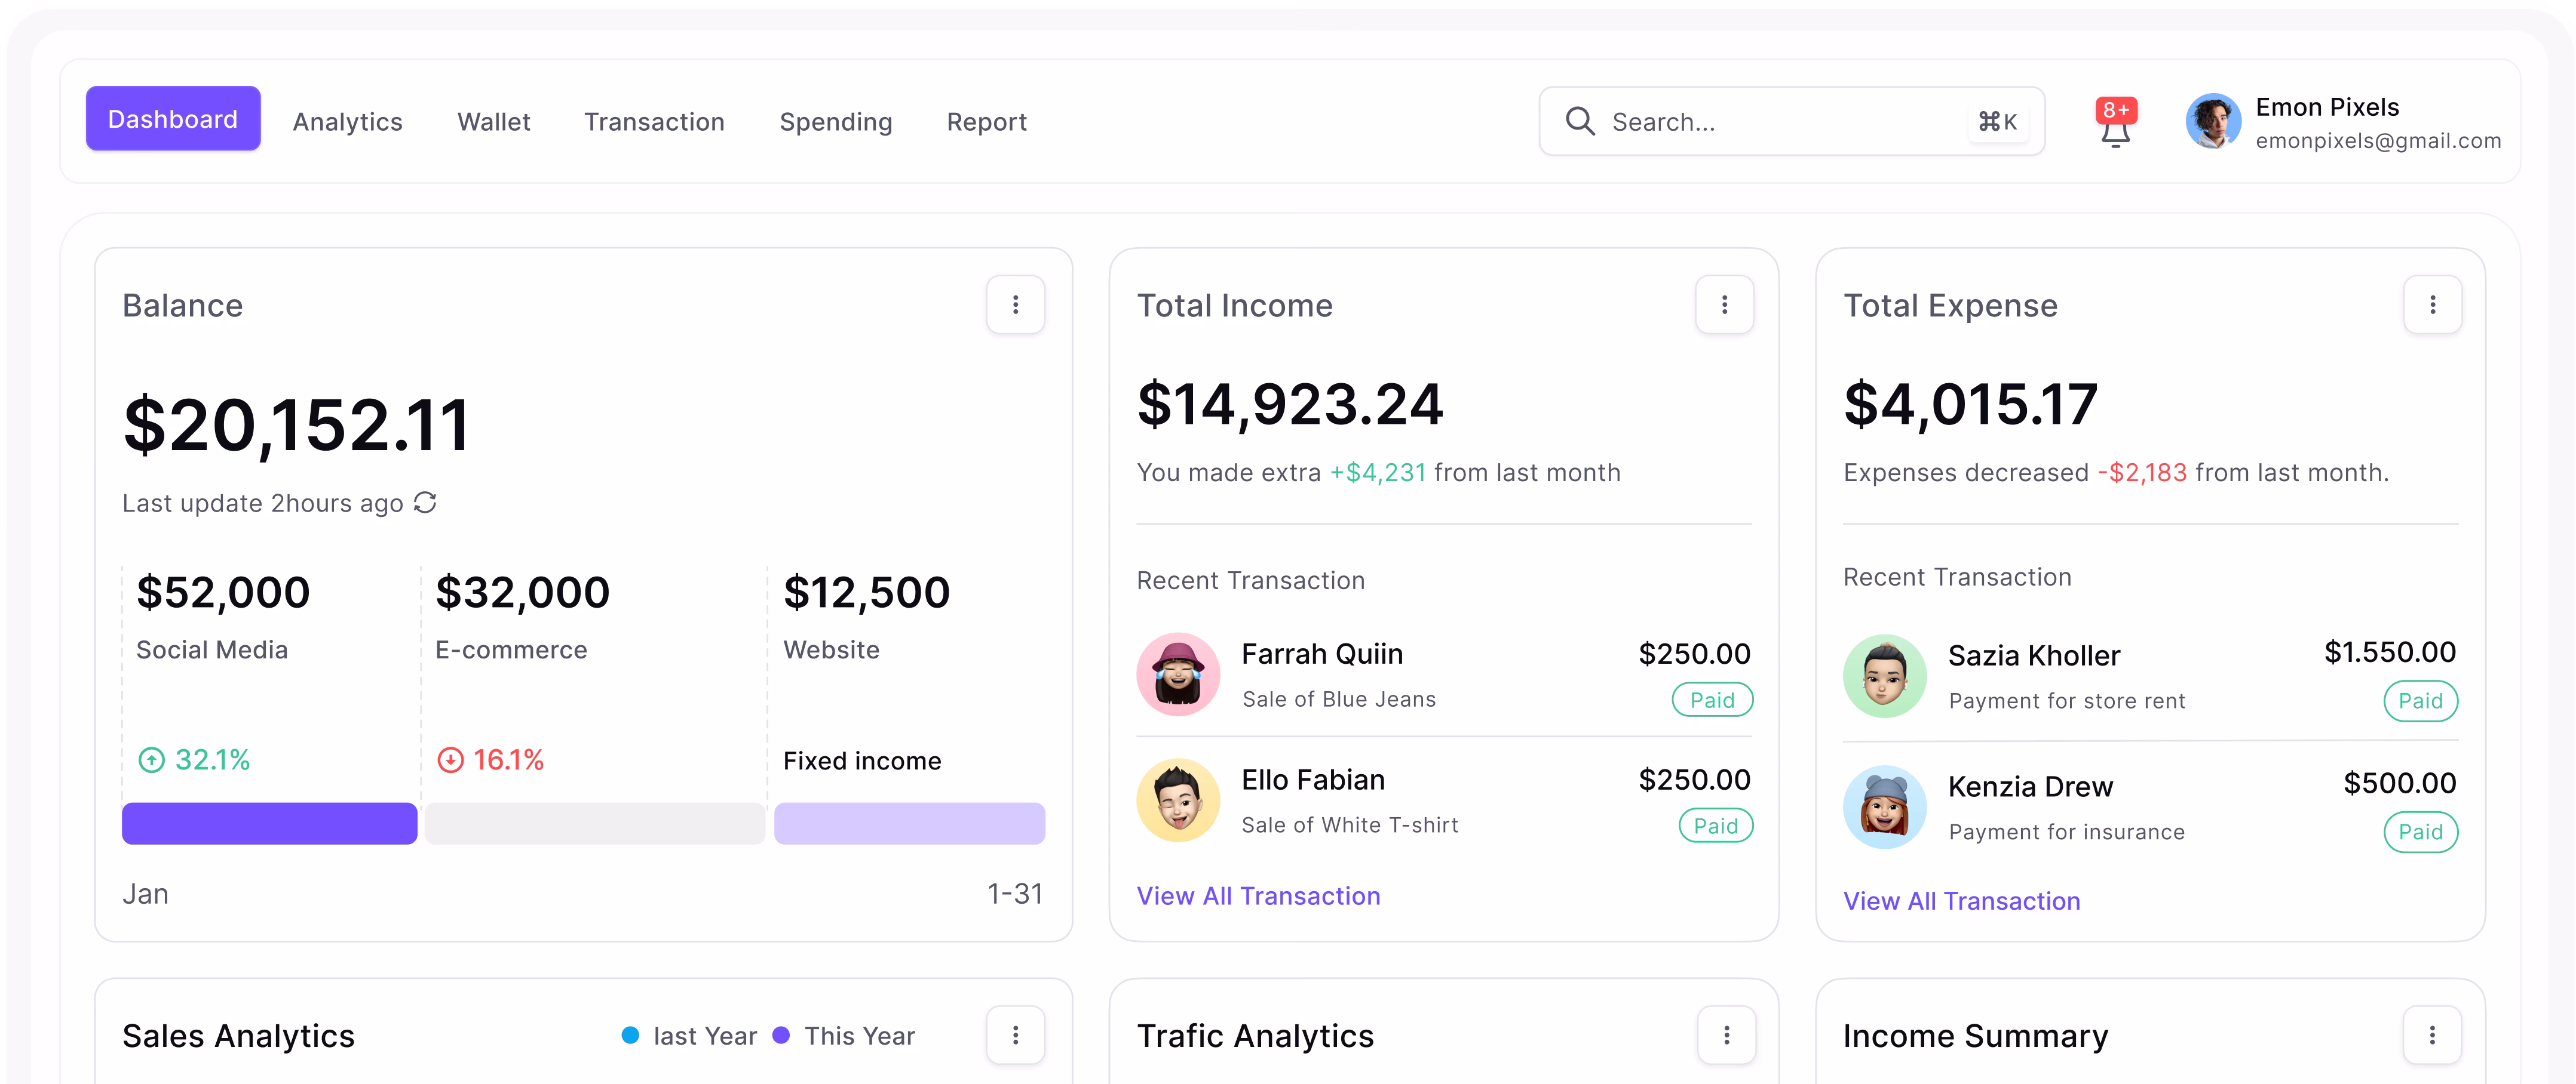The height and width of the screenshot is (1084, 2576).
Task: Open the Balance card options menu
Action: (x=1016, y=304)
